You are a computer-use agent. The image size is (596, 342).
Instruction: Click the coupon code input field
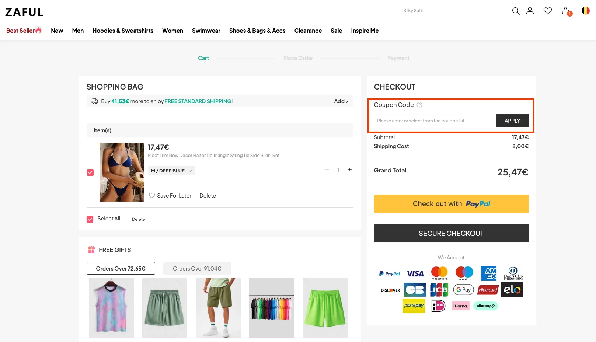tap(435, 121)
